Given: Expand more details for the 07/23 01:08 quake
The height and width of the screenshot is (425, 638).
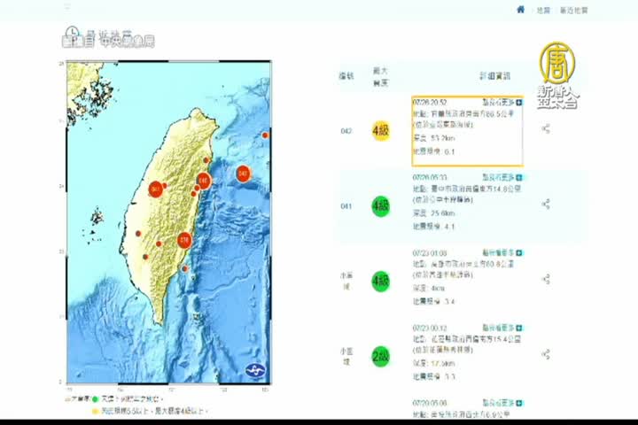Looking at the screenshot, I should (x=502, y=252).
